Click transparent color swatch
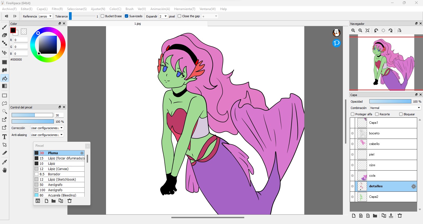This screenshot has height=224, width=423. pos(24,31)
